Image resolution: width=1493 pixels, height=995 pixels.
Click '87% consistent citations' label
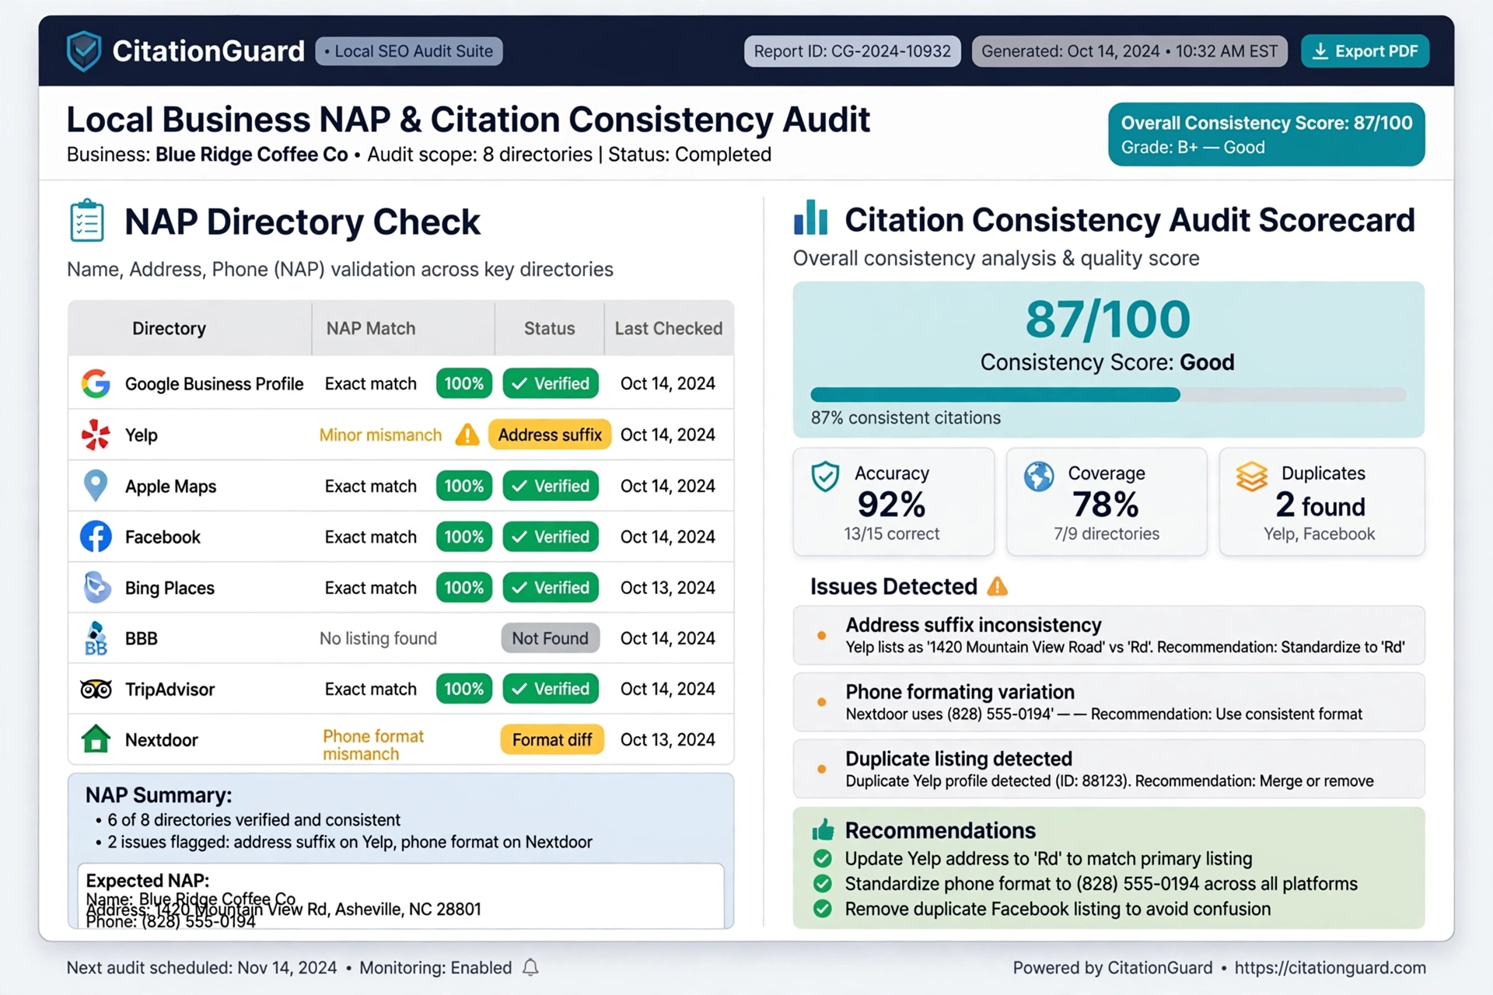[x=906, y=418]
